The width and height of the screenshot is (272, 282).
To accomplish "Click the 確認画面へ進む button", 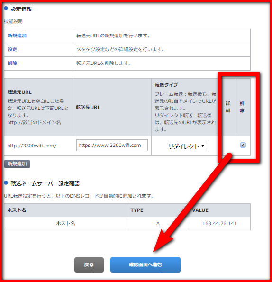I will tap(145, 265).
